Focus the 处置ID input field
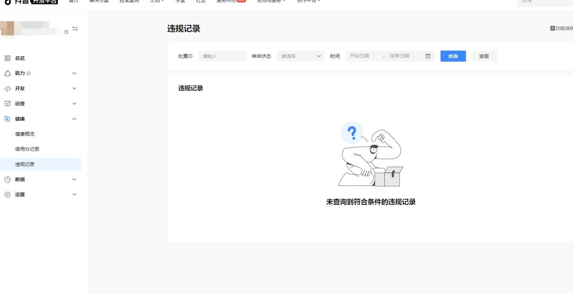Viewport: 573px width, 294px height. click(222, 56)
